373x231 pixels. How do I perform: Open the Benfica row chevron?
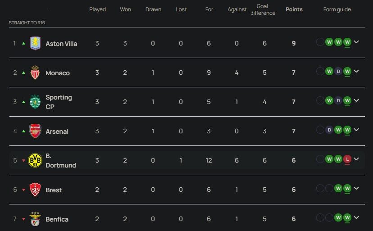[x=356, y=217]
